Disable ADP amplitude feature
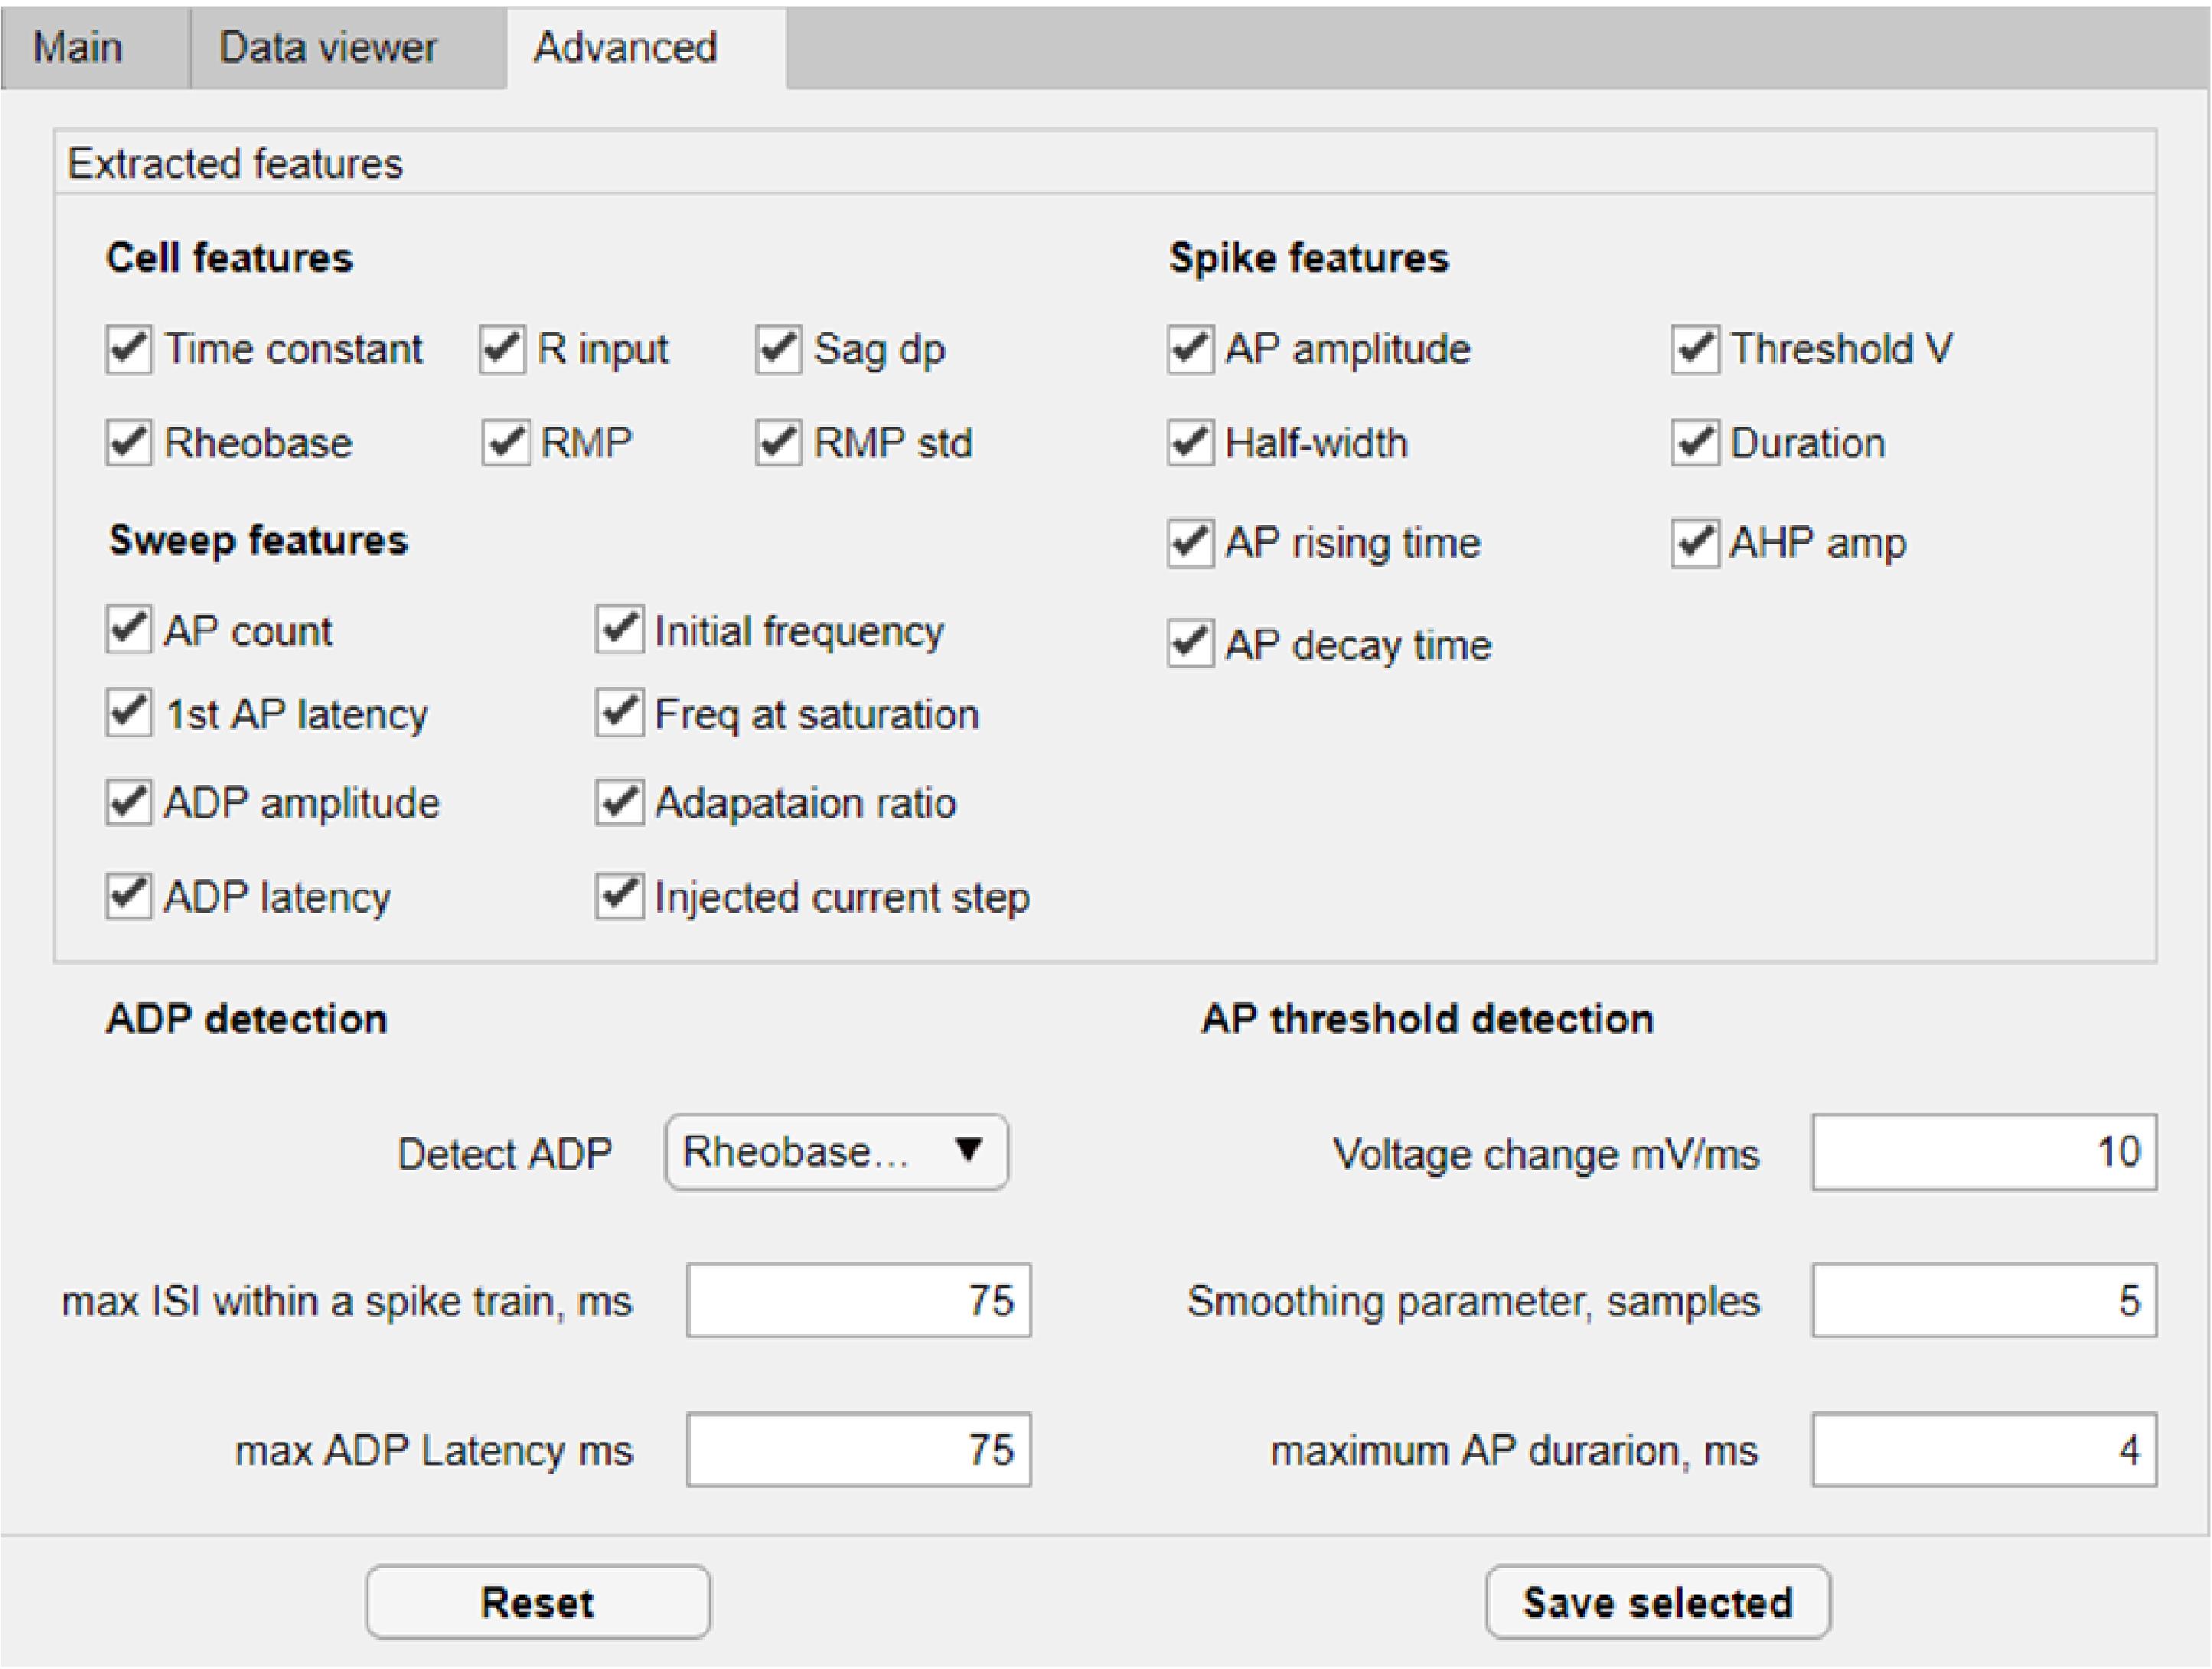This screenshot has width=2212, height=1669. tap(129, 803)
